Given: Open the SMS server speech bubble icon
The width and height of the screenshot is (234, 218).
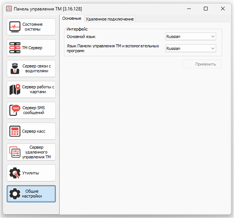Looking at the screenshot, I should (x=15, y=110).
